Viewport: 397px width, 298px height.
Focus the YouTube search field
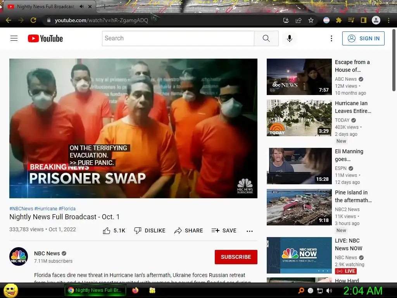[178, 38]
